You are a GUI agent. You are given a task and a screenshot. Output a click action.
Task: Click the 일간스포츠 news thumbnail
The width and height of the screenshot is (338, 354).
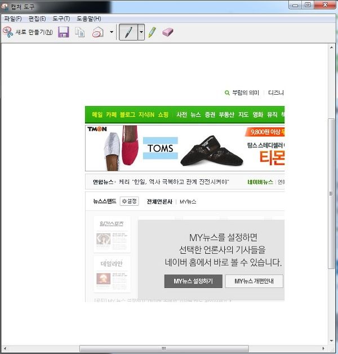point(112,234)
